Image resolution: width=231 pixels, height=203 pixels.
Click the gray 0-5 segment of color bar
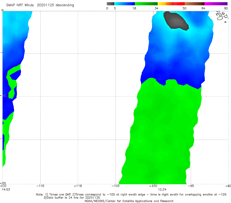point(111,4)
